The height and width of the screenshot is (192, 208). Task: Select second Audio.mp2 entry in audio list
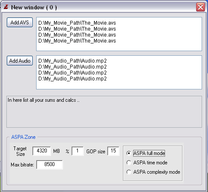[72, 67]
